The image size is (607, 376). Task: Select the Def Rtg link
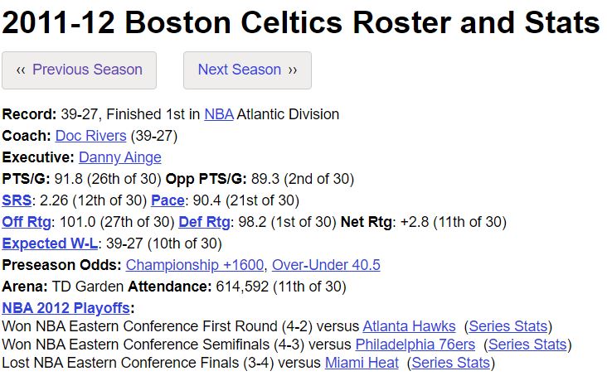point(204,222)
